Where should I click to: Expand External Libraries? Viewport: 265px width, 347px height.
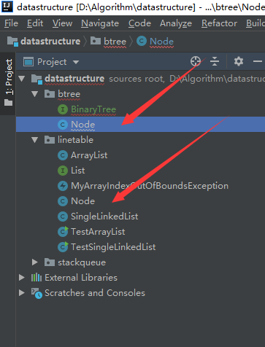click(22, 278)
